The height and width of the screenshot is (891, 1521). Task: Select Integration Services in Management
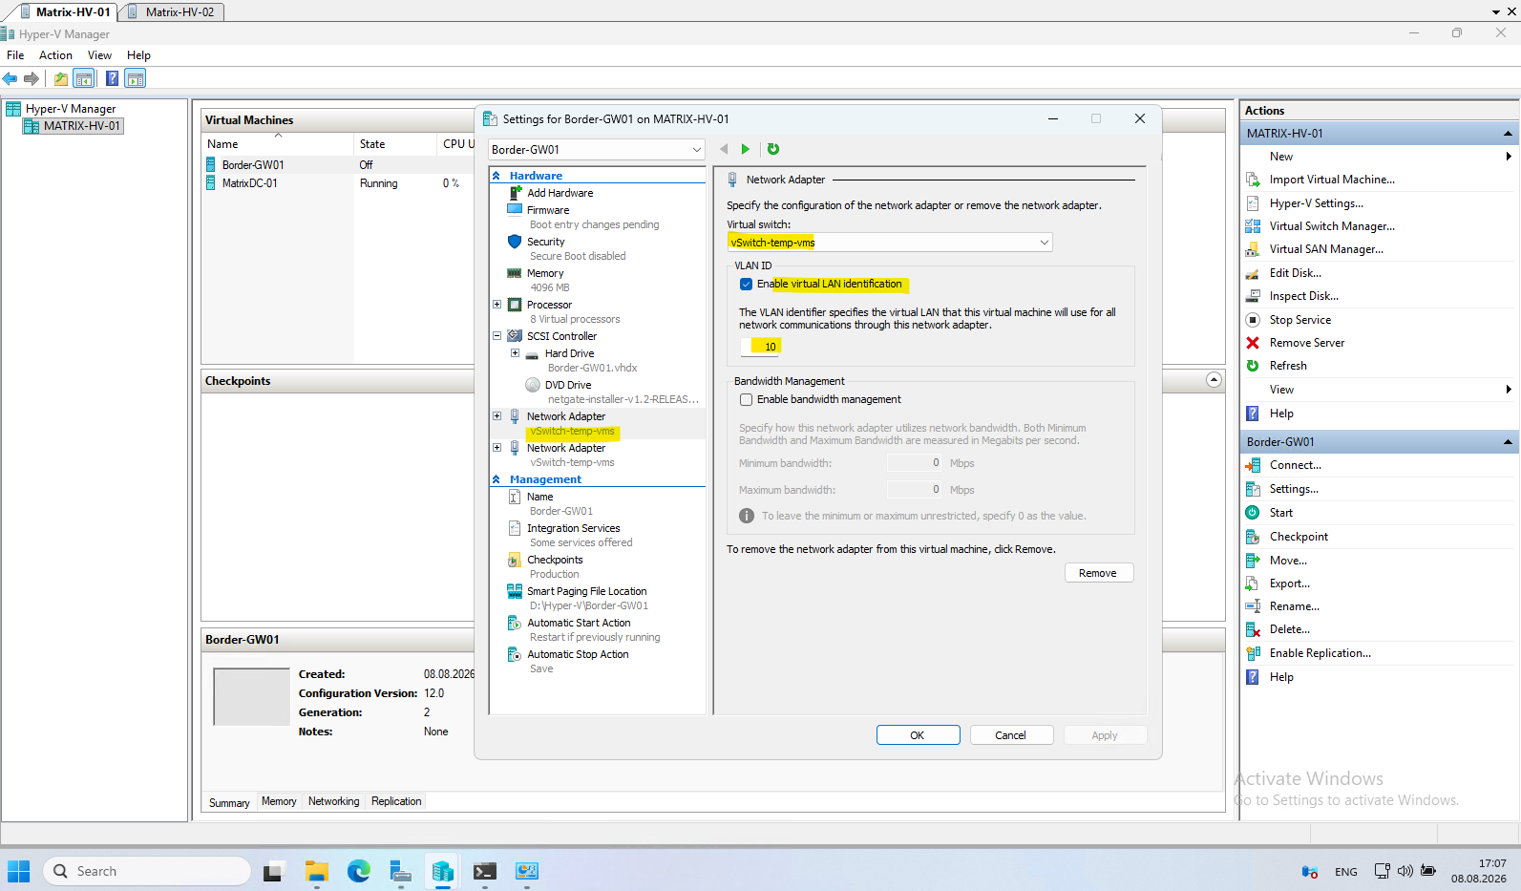click(574, 528)
